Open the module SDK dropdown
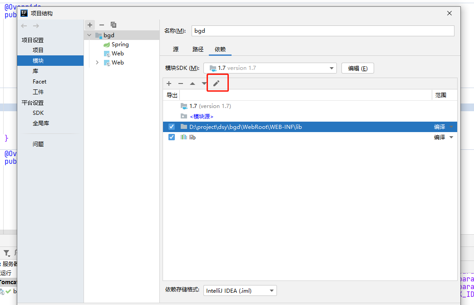 click(331, 68)
